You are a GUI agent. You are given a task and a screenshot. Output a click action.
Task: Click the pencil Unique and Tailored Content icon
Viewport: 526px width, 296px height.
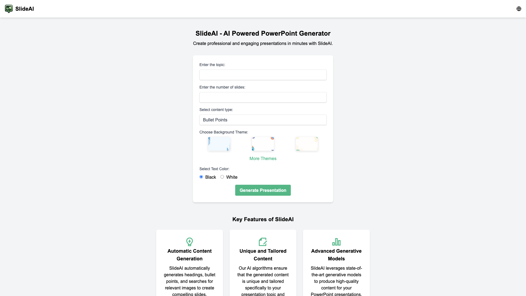[263, 242]
